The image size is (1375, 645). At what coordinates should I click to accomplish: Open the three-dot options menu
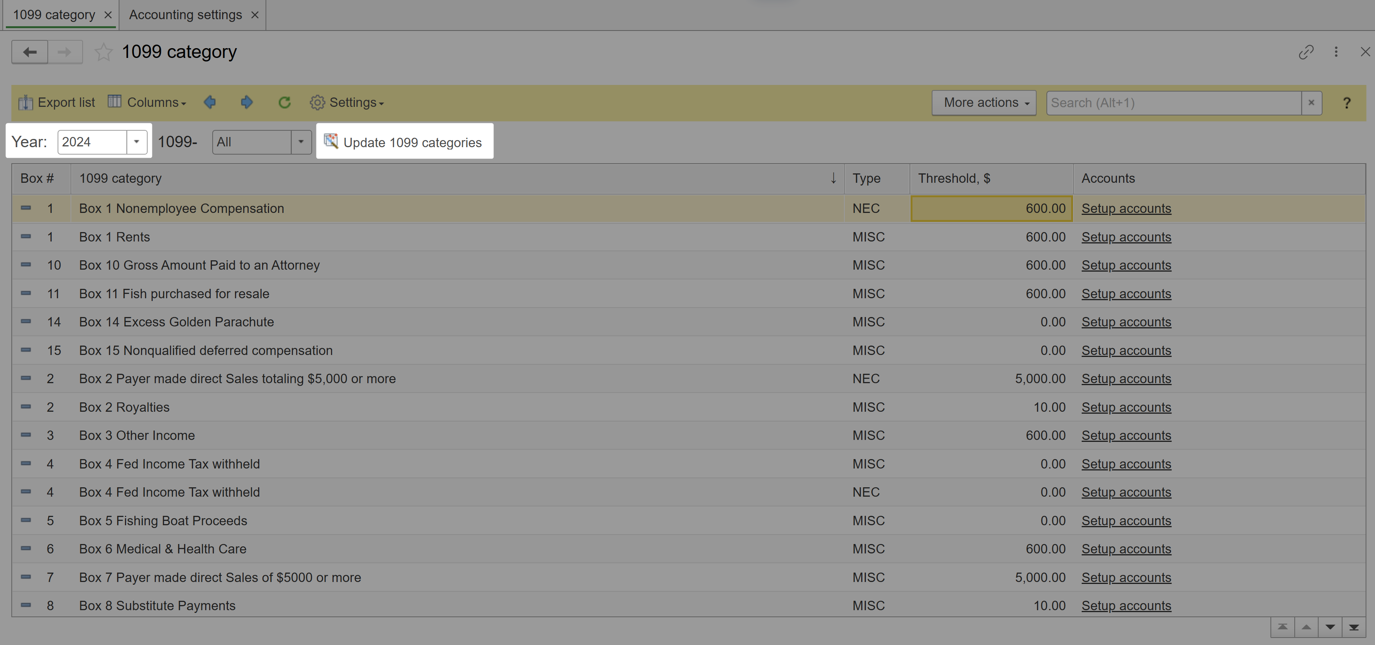point(1336,52)
